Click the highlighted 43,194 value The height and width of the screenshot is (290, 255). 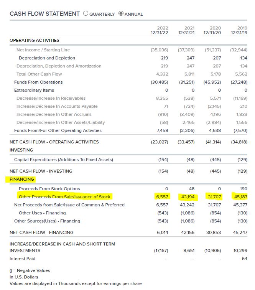188,197
